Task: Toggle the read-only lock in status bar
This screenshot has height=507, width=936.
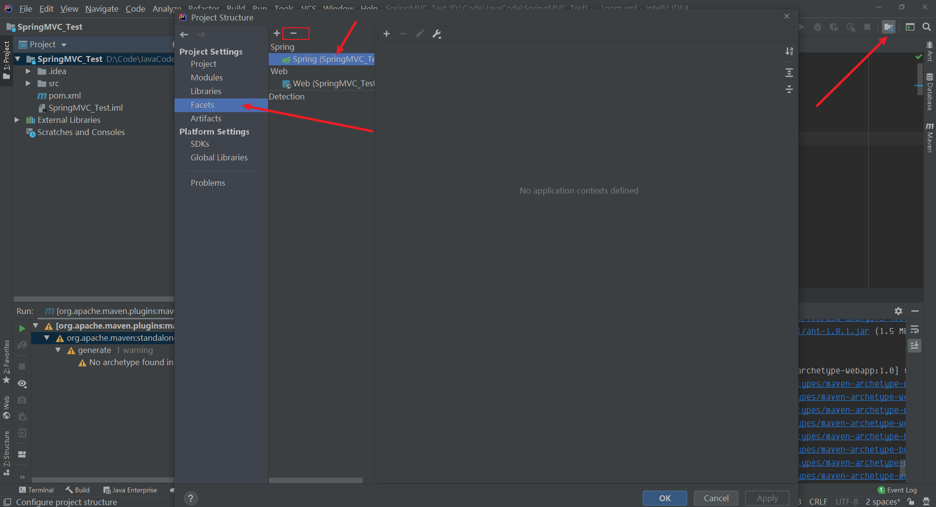Action: pos(911,502)
